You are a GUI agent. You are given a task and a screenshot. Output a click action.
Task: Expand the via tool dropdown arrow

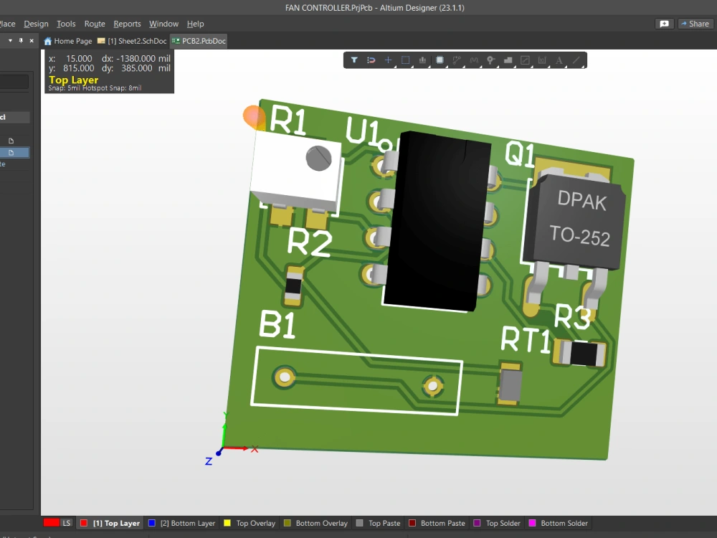498,66
